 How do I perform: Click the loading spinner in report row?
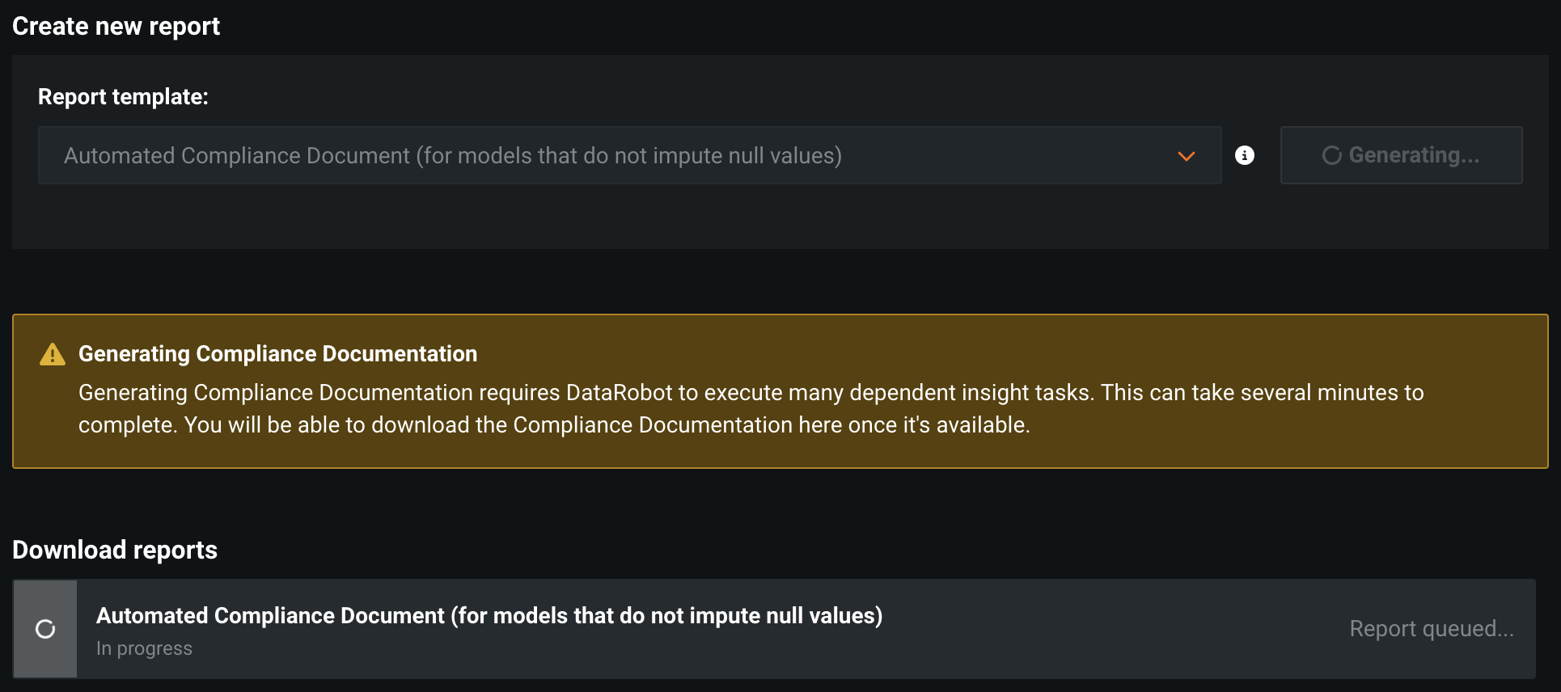[x=45, y=629]
